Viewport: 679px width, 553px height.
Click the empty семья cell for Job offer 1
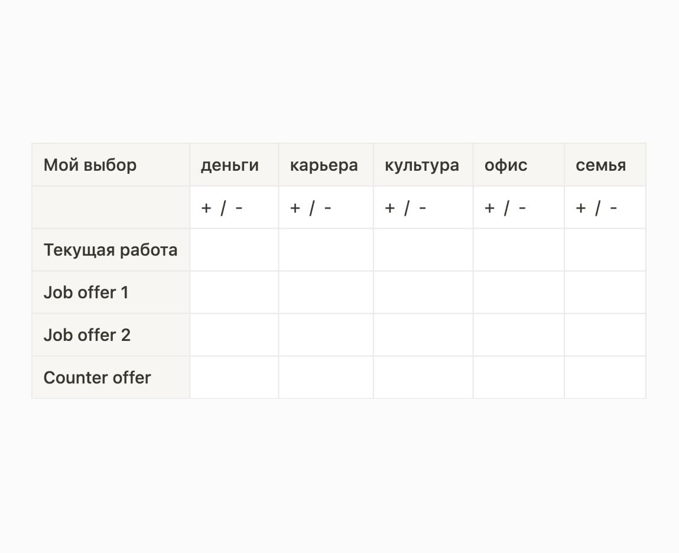click(605, 292)
